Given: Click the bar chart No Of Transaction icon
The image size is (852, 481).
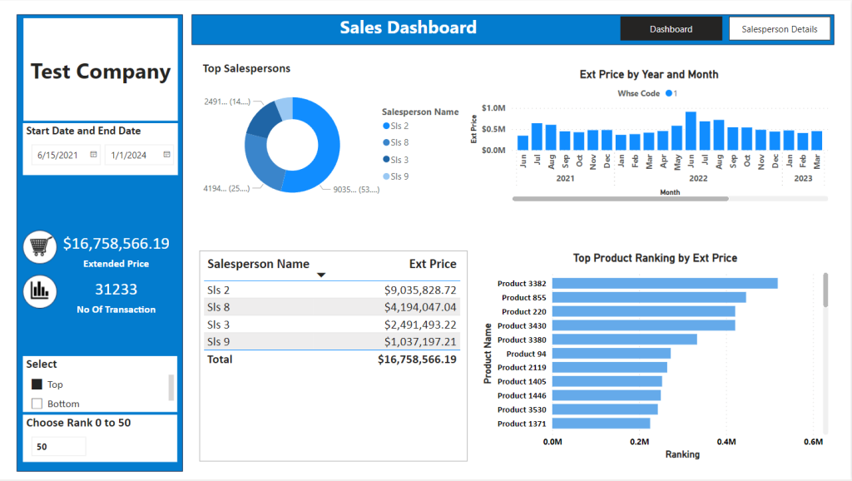Looking at the screenshot, I should [x=40, y=291].
